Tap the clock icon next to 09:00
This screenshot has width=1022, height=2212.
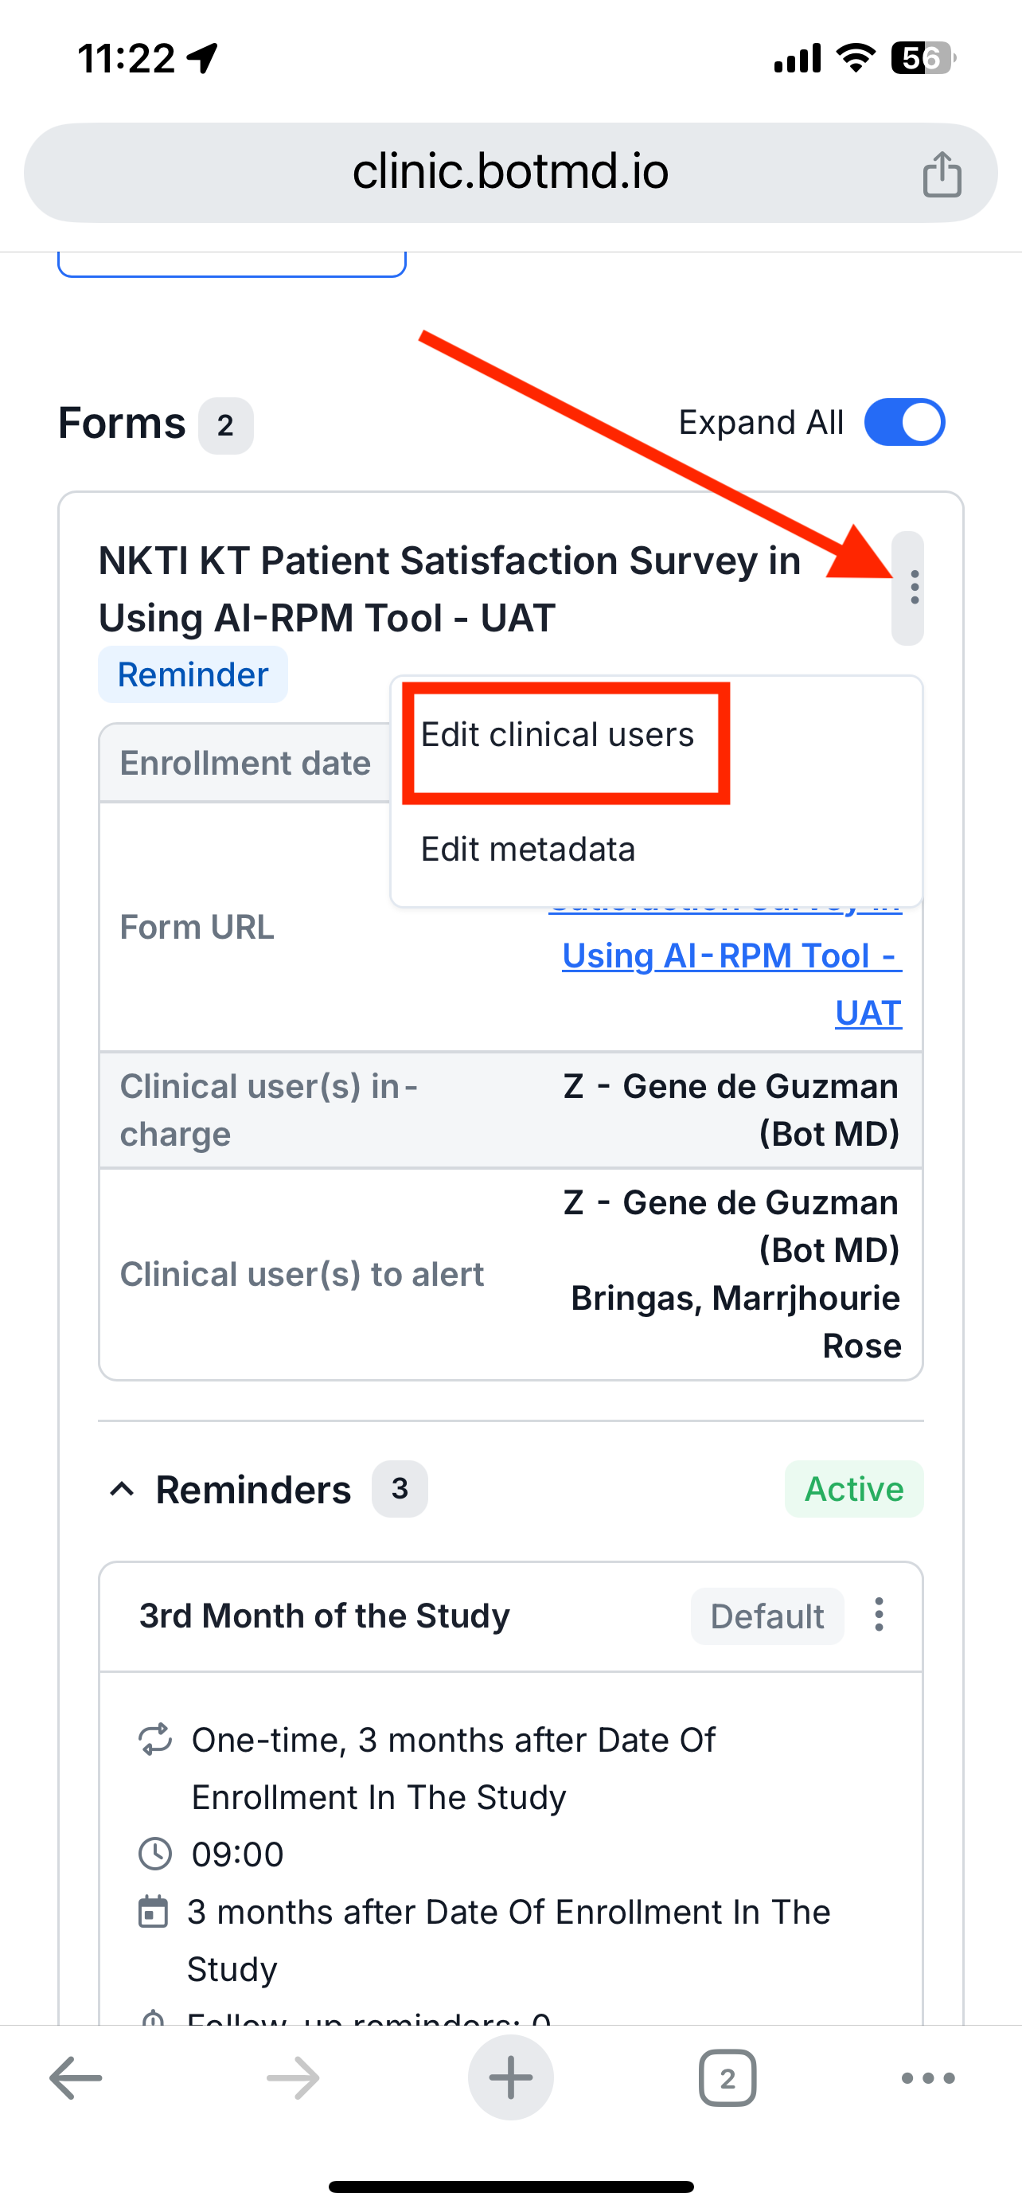coord(155,1854)
